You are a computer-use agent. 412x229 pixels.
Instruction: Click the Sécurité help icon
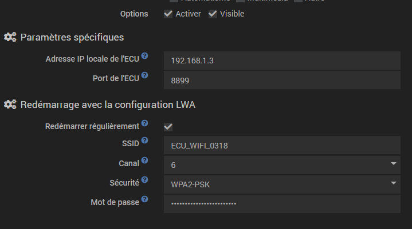click(x=144, y=180)
